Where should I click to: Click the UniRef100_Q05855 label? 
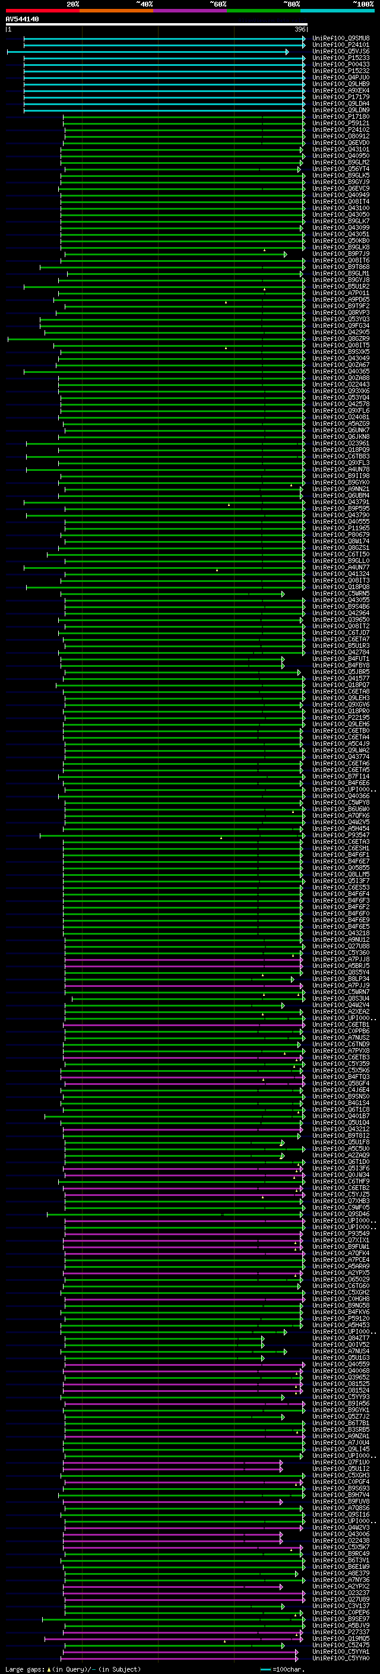(340, 868)
